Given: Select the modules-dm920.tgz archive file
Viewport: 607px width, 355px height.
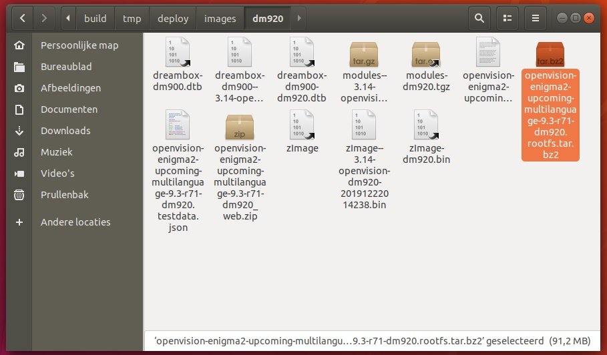Looking at the screenshot, I should [426, 53].
